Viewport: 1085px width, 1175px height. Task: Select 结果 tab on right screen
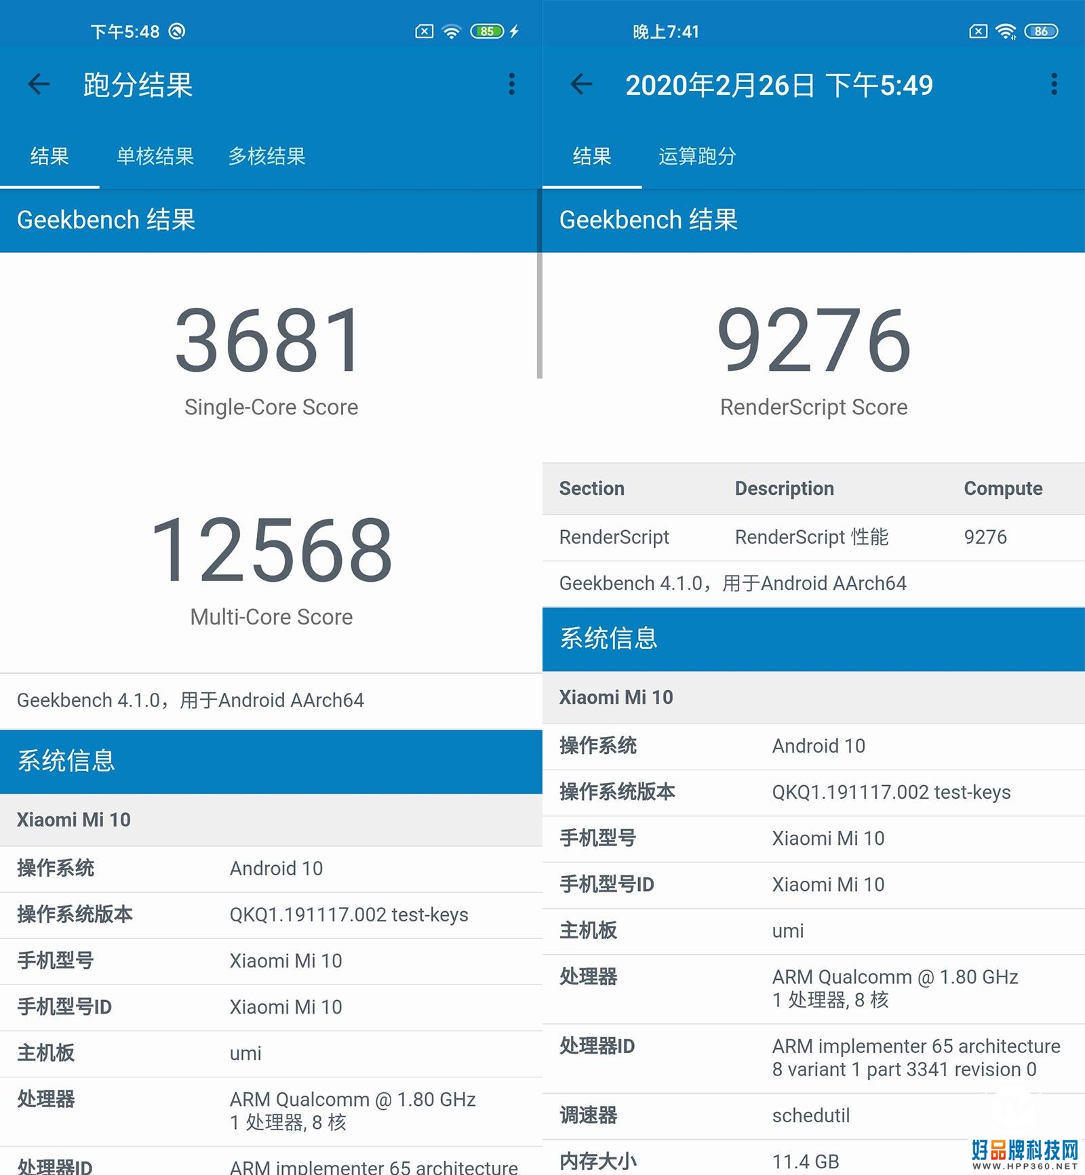592,156
